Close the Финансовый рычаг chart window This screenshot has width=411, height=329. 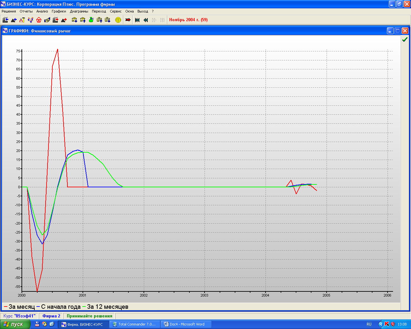(405, 31)
